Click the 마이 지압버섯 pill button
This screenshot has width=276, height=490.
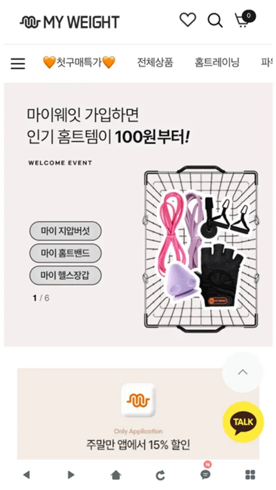point(65,231)
